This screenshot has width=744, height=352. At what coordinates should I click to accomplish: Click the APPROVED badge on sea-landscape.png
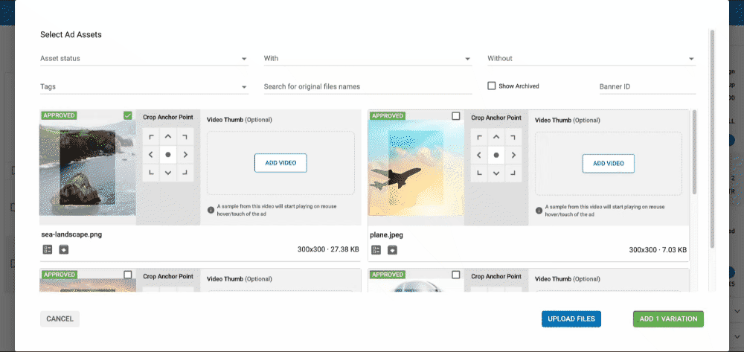coord(60,115)
